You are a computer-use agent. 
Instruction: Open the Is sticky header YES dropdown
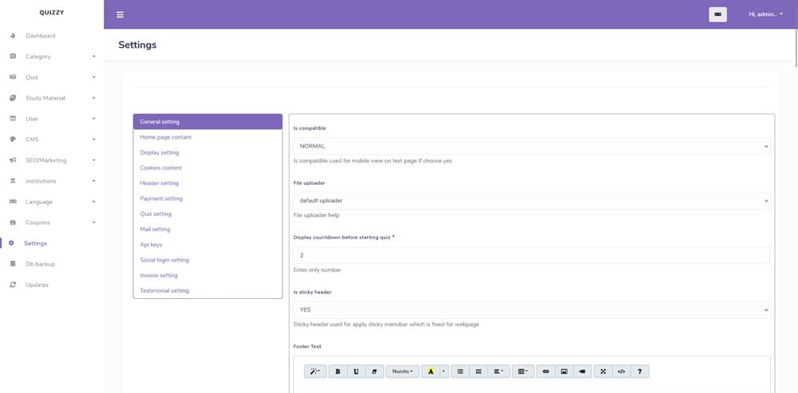tap(531, 309)
